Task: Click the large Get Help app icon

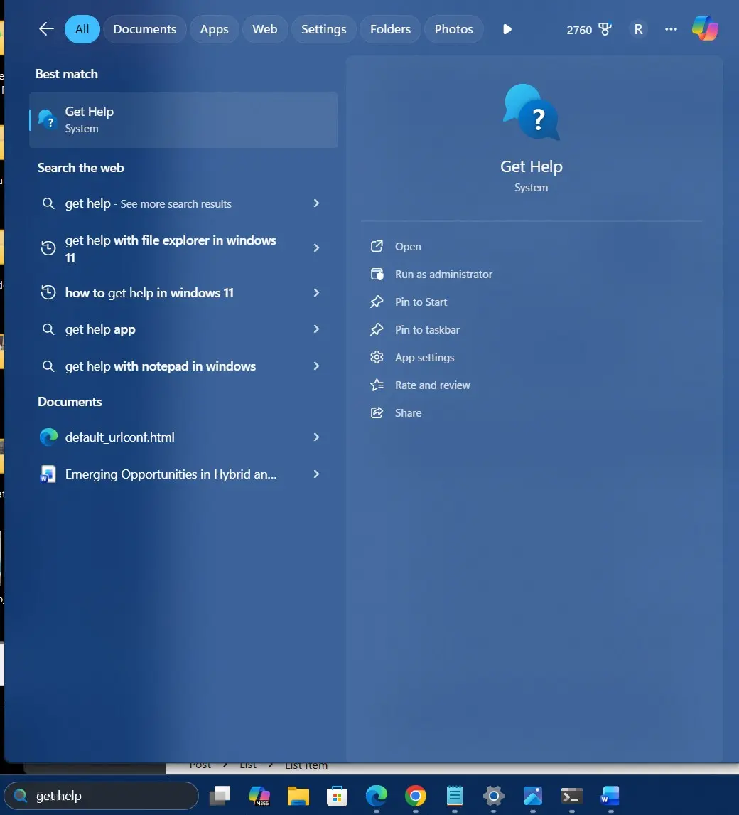Action: coord(532,112)
